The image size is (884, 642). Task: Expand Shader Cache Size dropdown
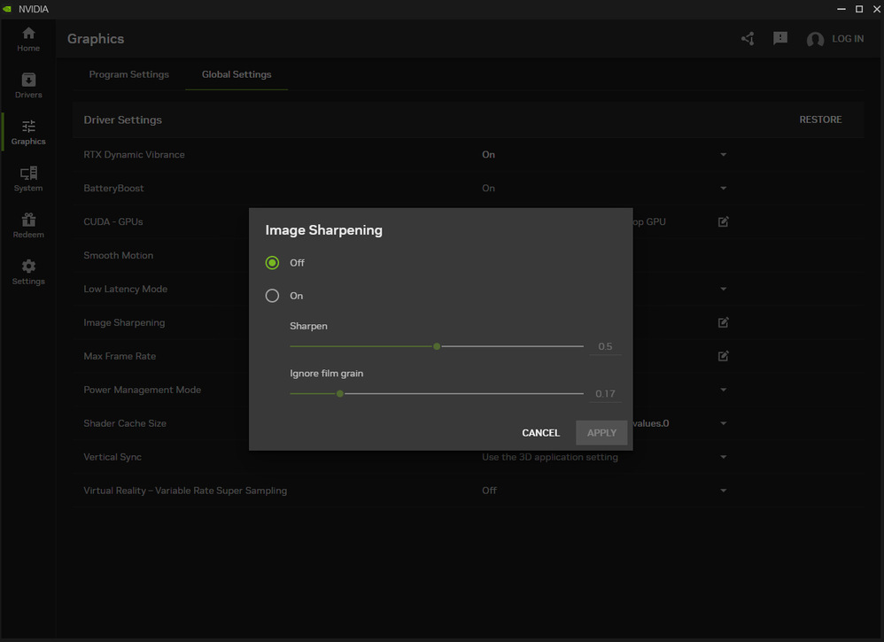[x=724, y=423]
